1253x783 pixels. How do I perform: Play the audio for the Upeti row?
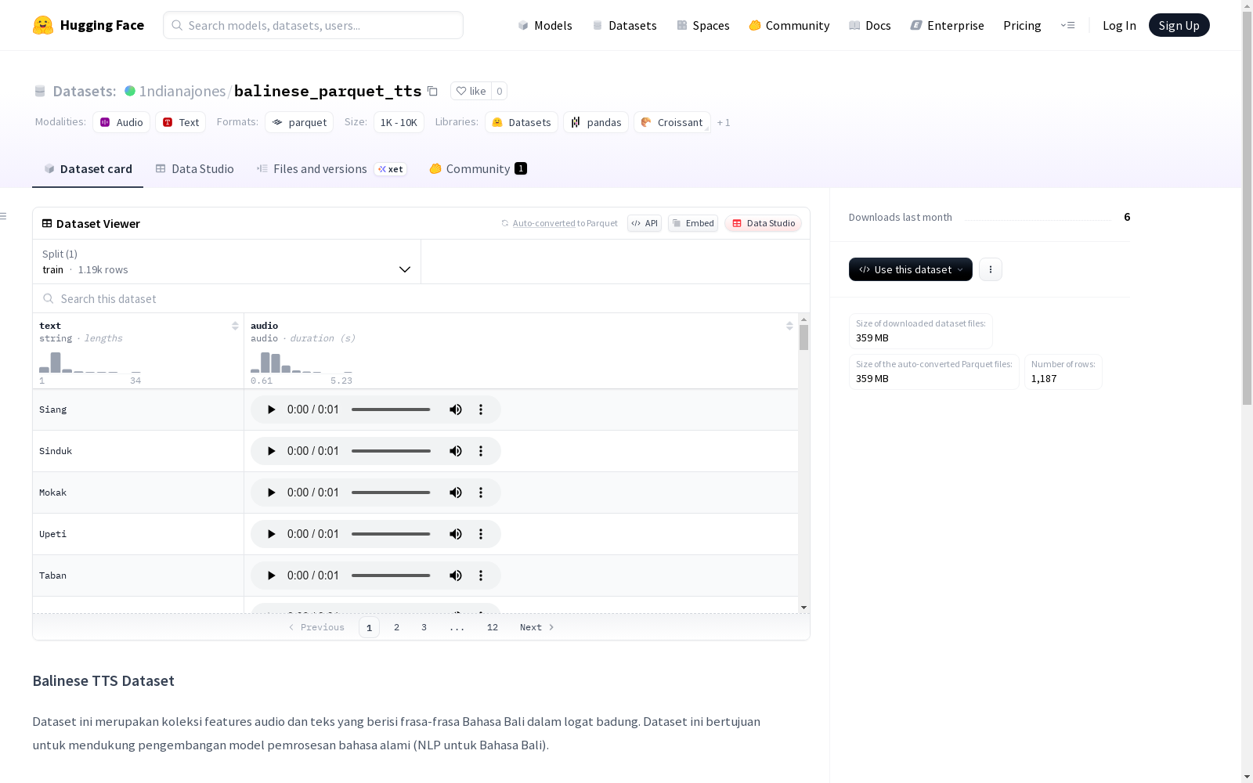click(x=271, y=534)
